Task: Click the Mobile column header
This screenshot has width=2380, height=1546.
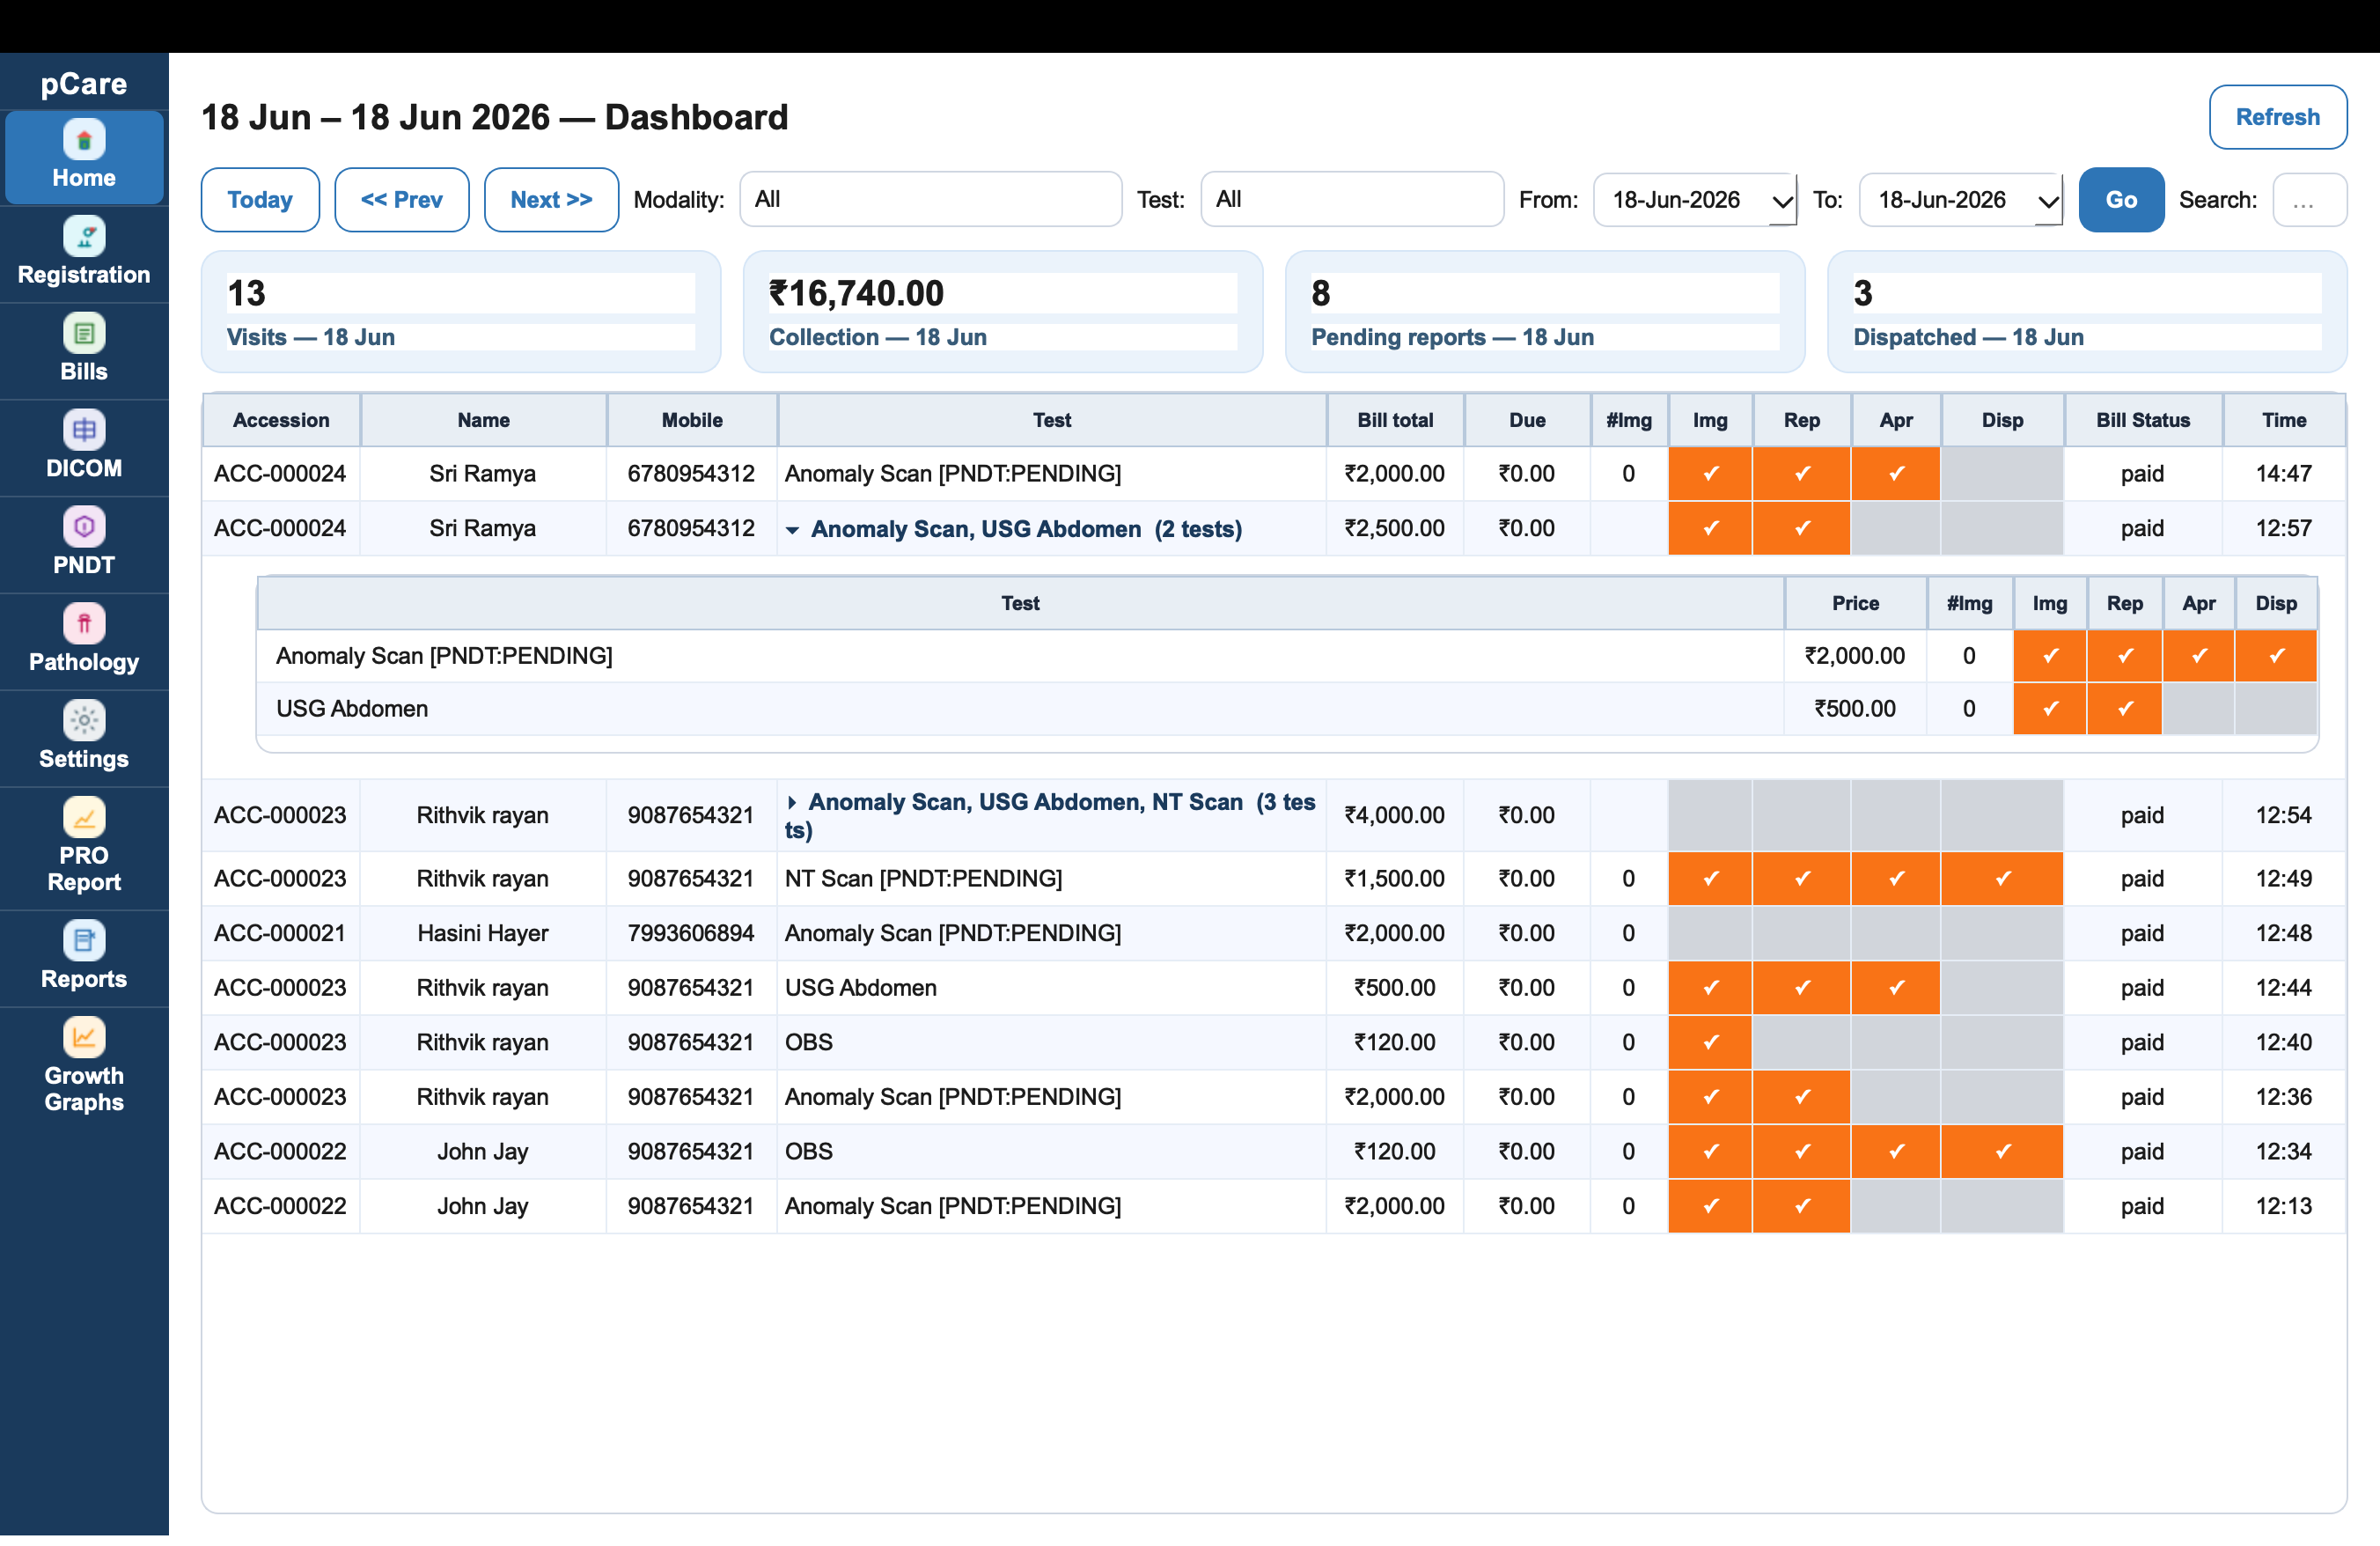Action: tap(692, 420)
